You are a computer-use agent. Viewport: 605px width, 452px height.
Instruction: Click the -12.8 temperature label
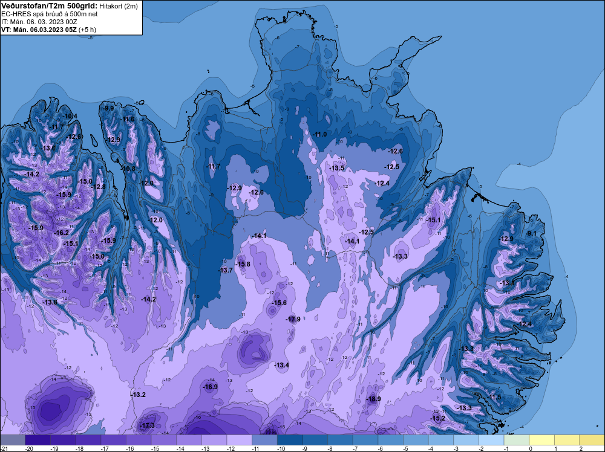99,187
